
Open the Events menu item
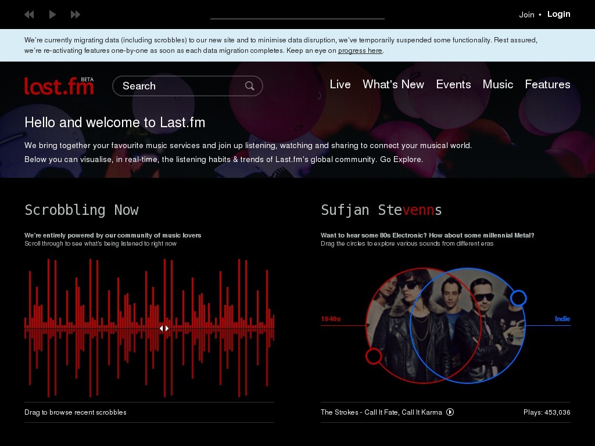453,84
